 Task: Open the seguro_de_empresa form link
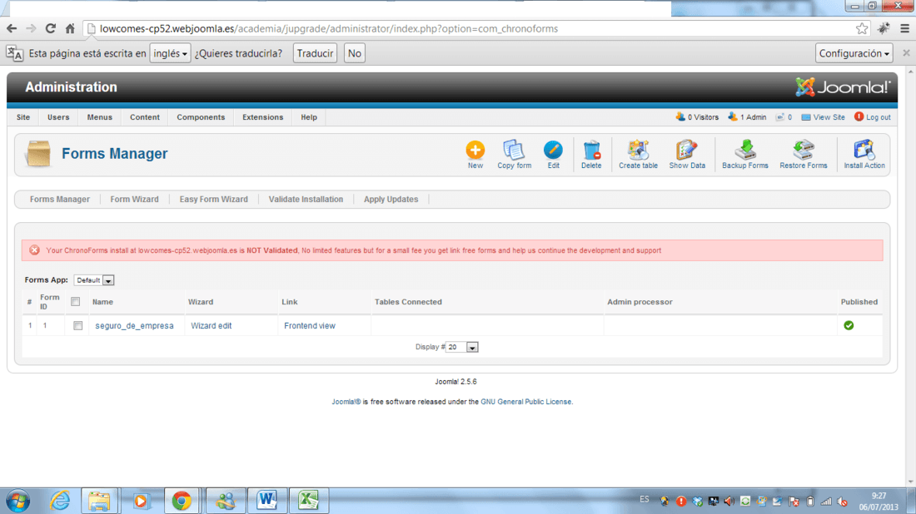pos(134,326)
